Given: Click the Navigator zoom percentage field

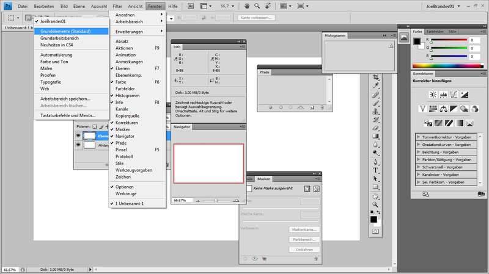Looking at the screenshot, I should coord(180,200).
